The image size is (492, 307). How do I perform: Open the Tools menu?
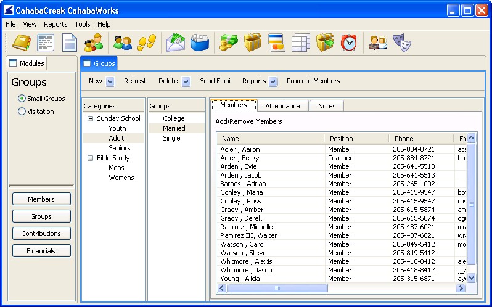(83, 24)
